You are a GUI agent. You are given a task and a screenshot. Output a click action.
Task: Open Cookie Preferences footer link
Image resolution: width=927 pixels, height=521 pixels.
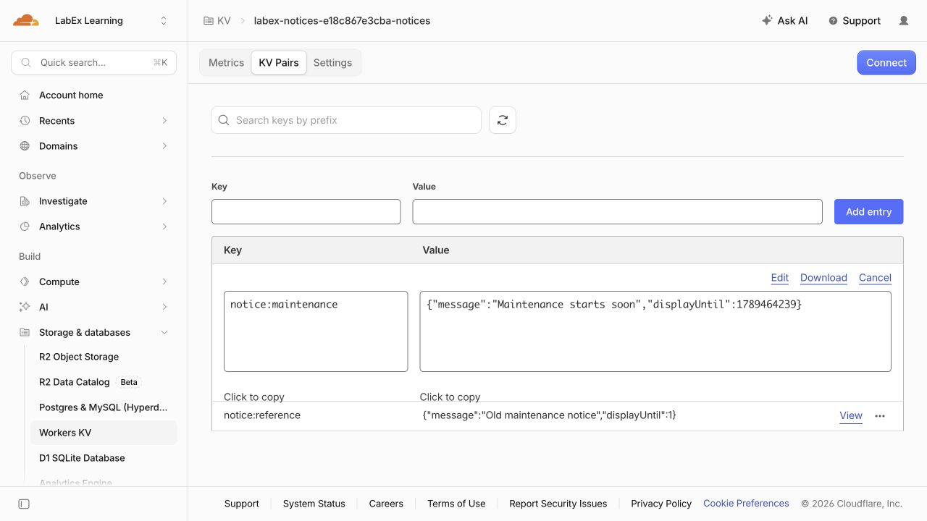pos(746,504)
